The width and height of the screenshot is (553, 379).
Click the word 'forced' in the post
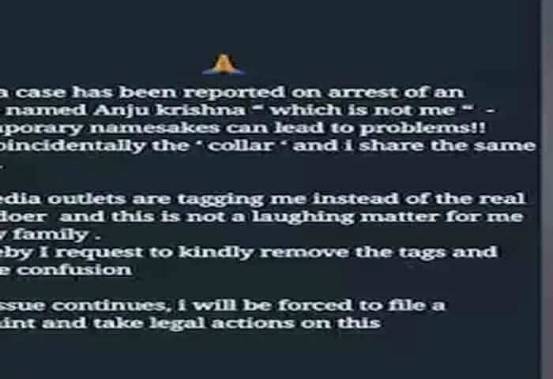tap(315, 305)
